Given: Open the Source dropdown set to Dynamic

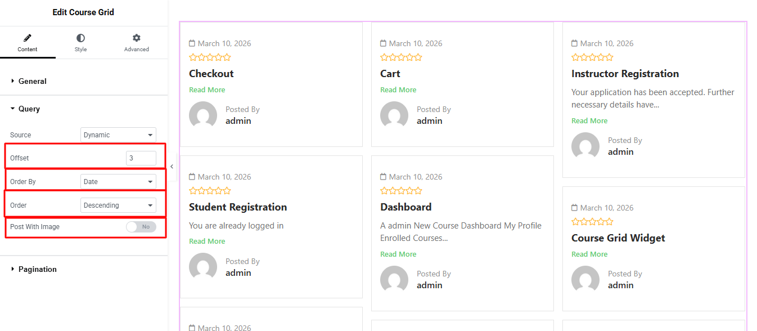Looking at the screenshot, I should (x=118, y=135).
